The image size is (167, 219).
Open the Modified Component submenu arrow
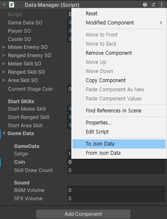coord(161,23)
